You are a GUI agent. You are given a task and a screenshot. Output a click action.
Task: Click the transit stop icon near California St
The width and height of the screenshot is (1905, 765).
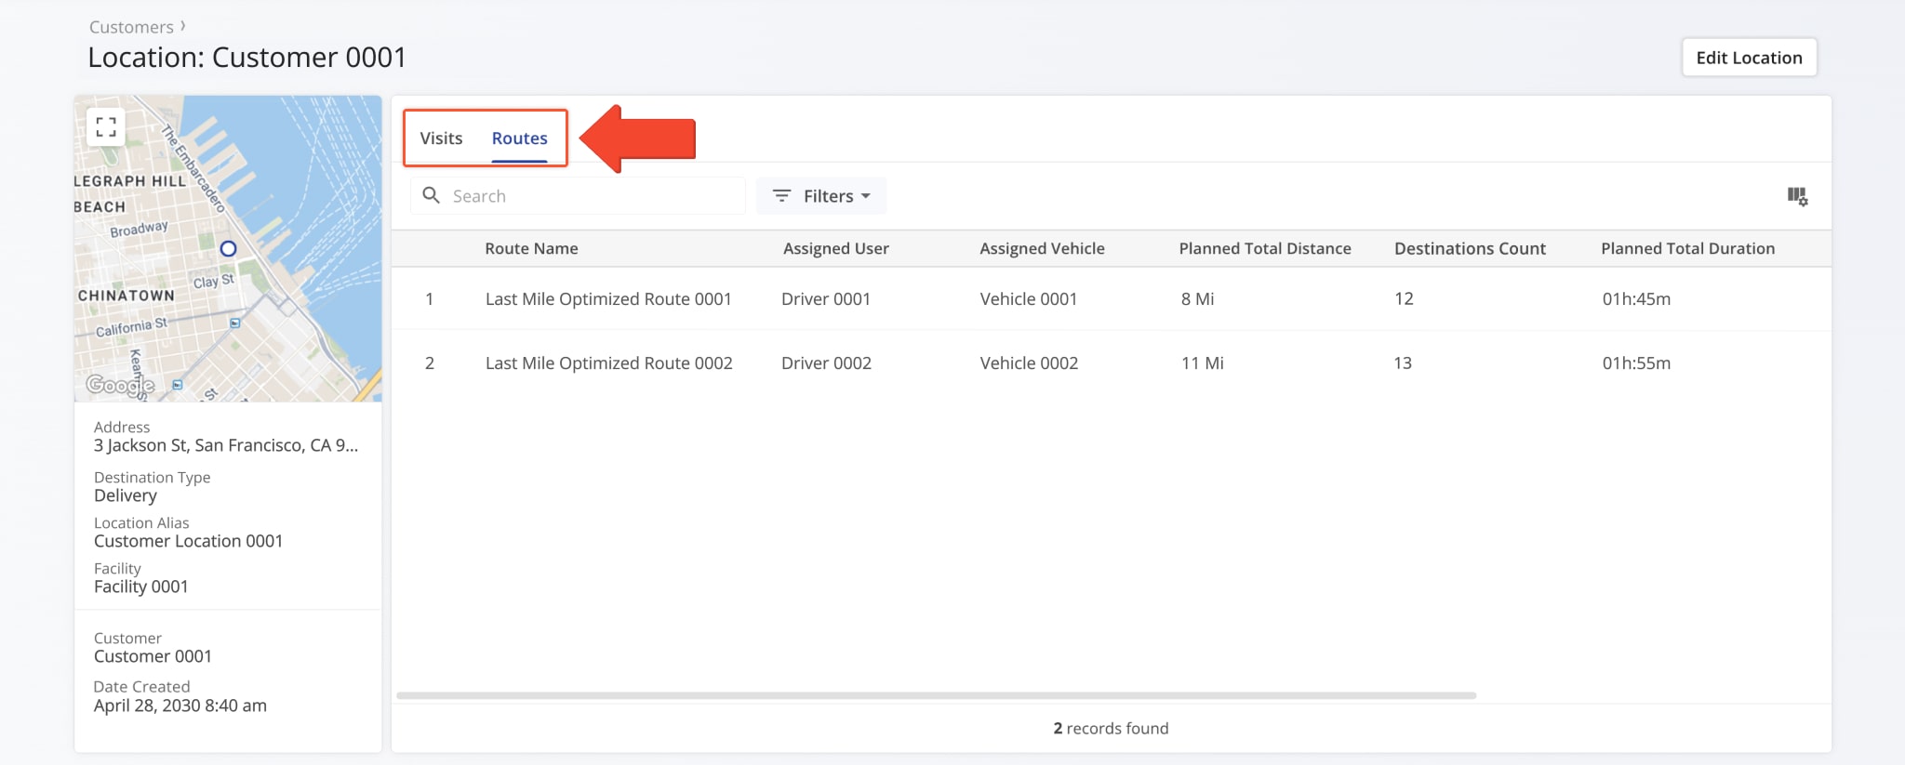(235, 323)
